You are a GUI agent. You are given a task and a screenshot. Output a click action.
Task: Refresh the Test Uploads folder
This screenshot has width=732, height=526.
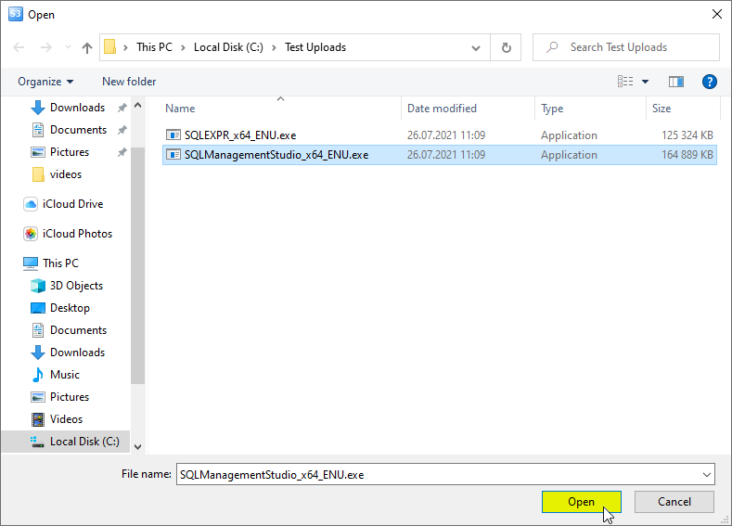(506, 47)
